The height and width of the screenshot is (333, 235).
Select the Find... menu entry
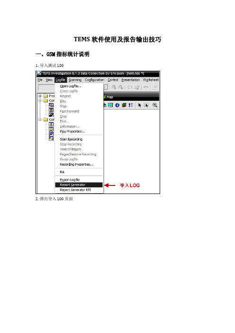point(79,121)
